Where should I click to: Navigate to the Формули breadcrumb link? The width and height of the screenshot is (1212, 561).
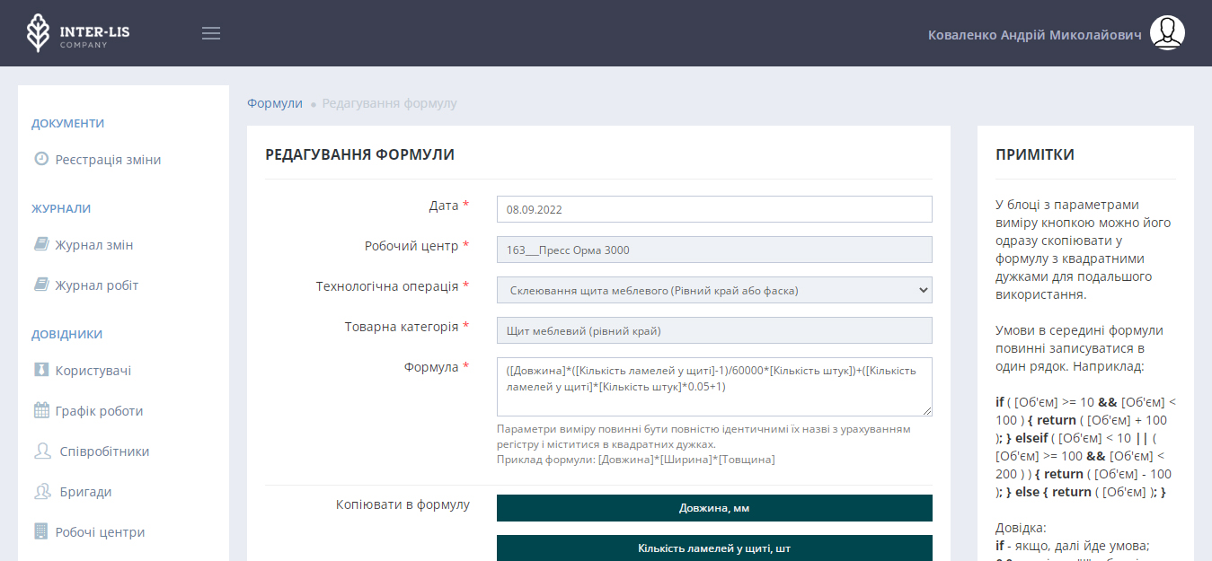pyautogui.click(x=275, y=103)
